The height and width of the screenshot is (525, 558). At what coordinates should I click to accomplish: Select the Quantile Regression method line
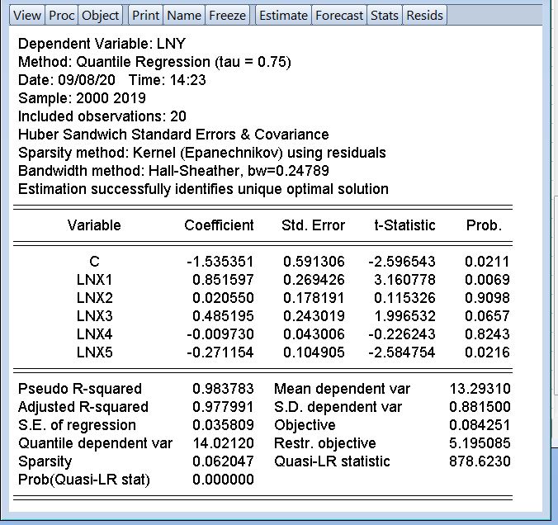tap(154, 62)
